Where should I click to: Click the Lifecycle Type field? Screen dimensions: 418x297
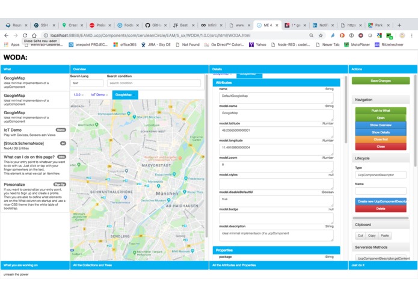[x=381, y=175]
